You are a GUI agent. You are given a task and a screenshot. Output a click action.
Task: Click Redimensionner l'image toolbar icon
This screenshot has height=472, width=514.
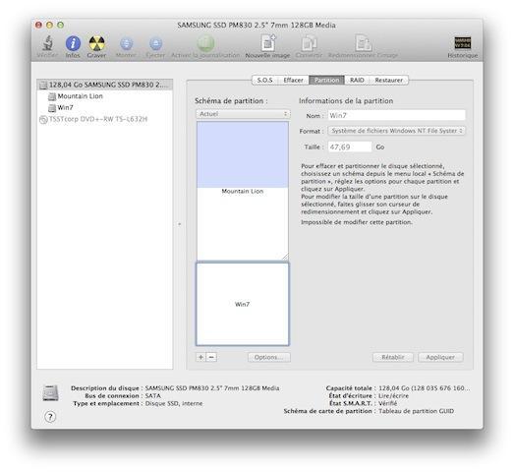(364, 43)
